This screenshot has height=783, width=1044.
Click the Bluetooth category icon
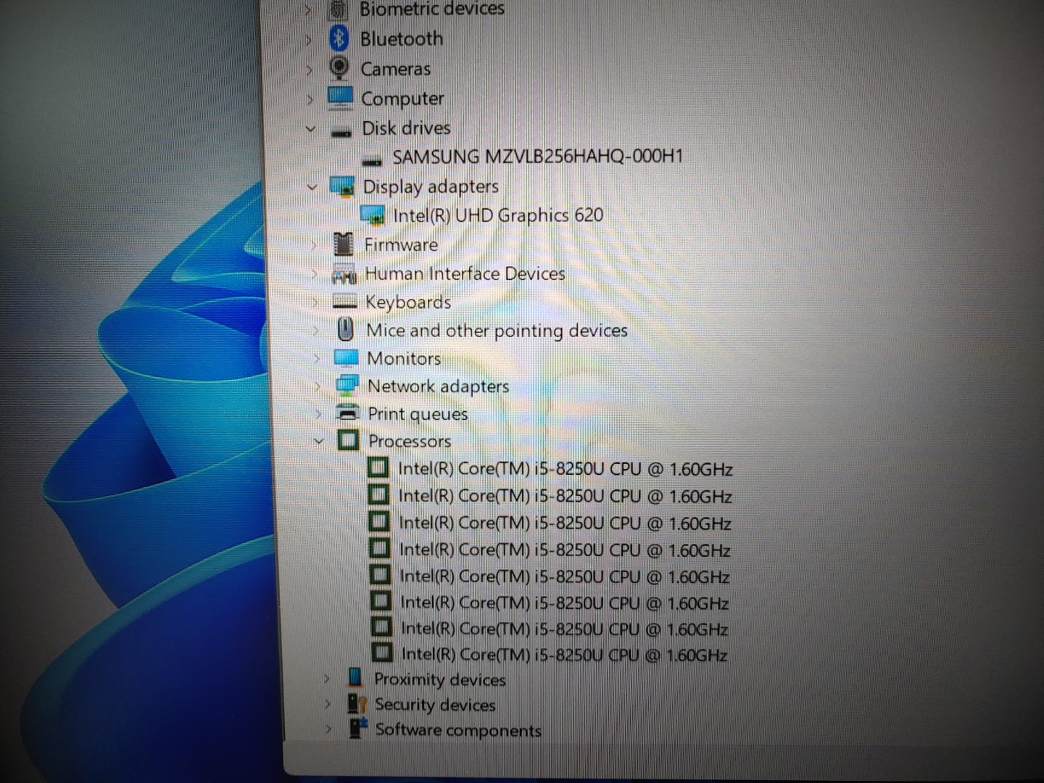click(339, 38)
